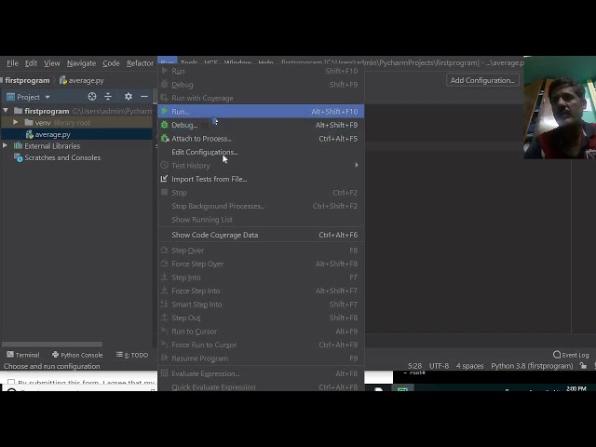
Task: Choose Import Tests from File...
Action: (x=261, y=179)
